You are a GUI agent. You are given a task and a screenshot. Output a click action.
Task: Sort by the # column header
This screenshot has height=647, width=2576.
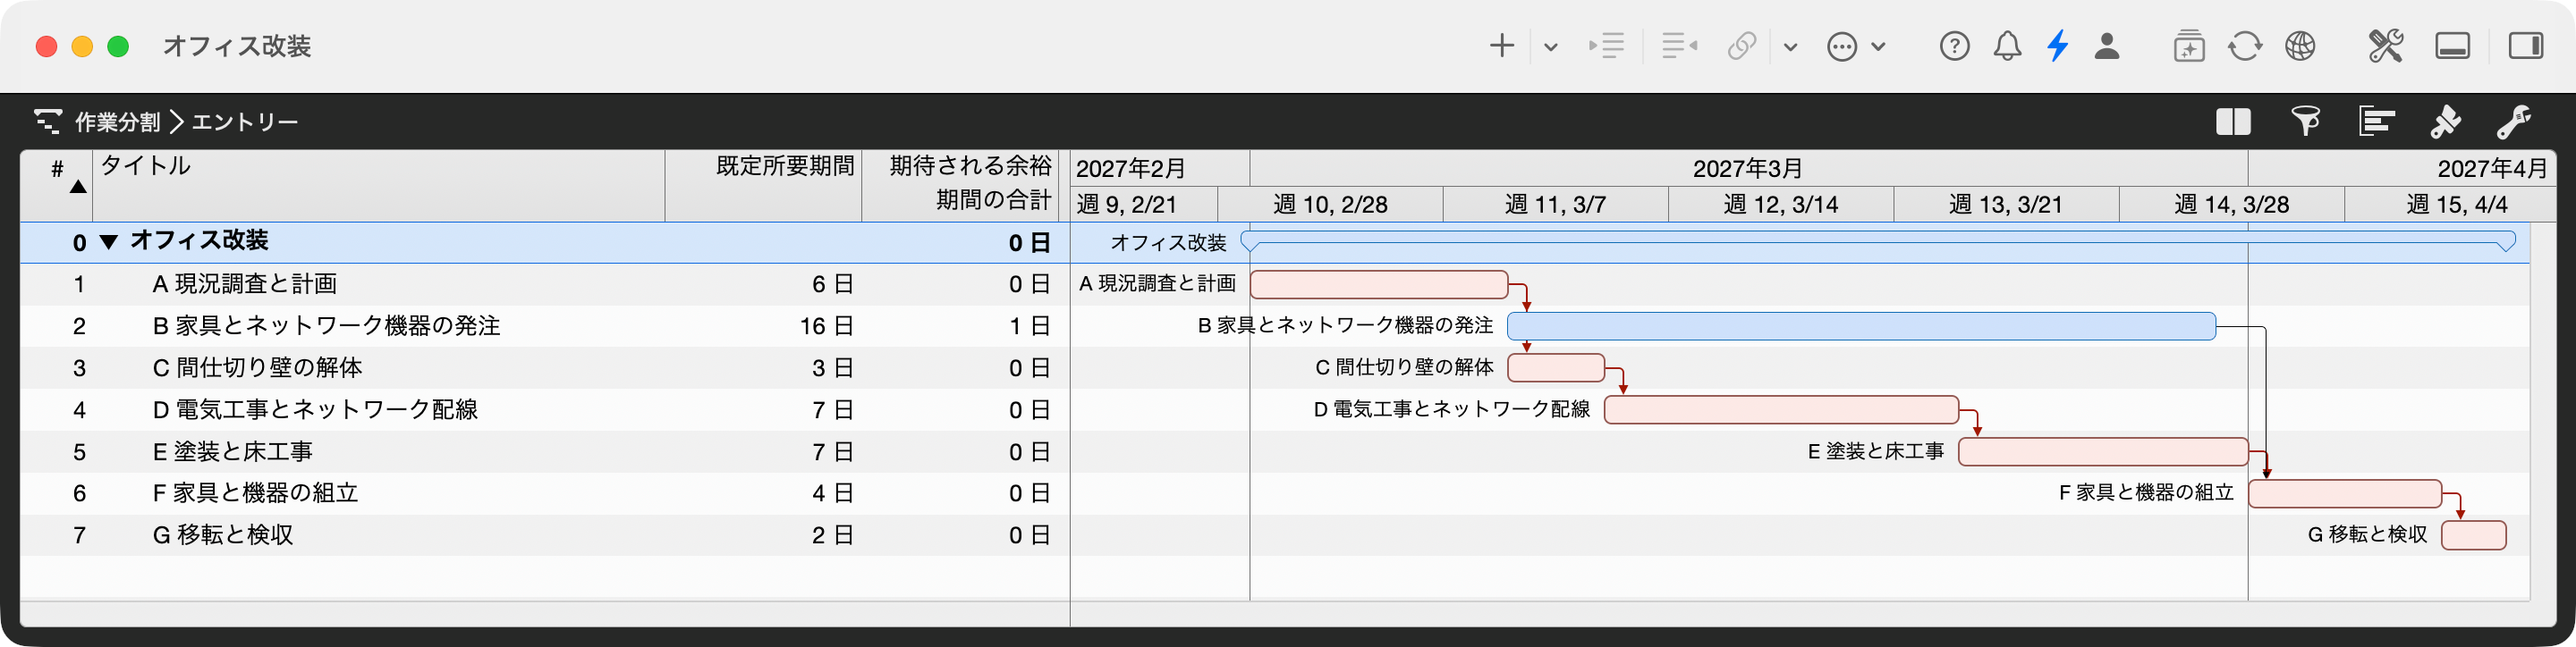[57, 186]
